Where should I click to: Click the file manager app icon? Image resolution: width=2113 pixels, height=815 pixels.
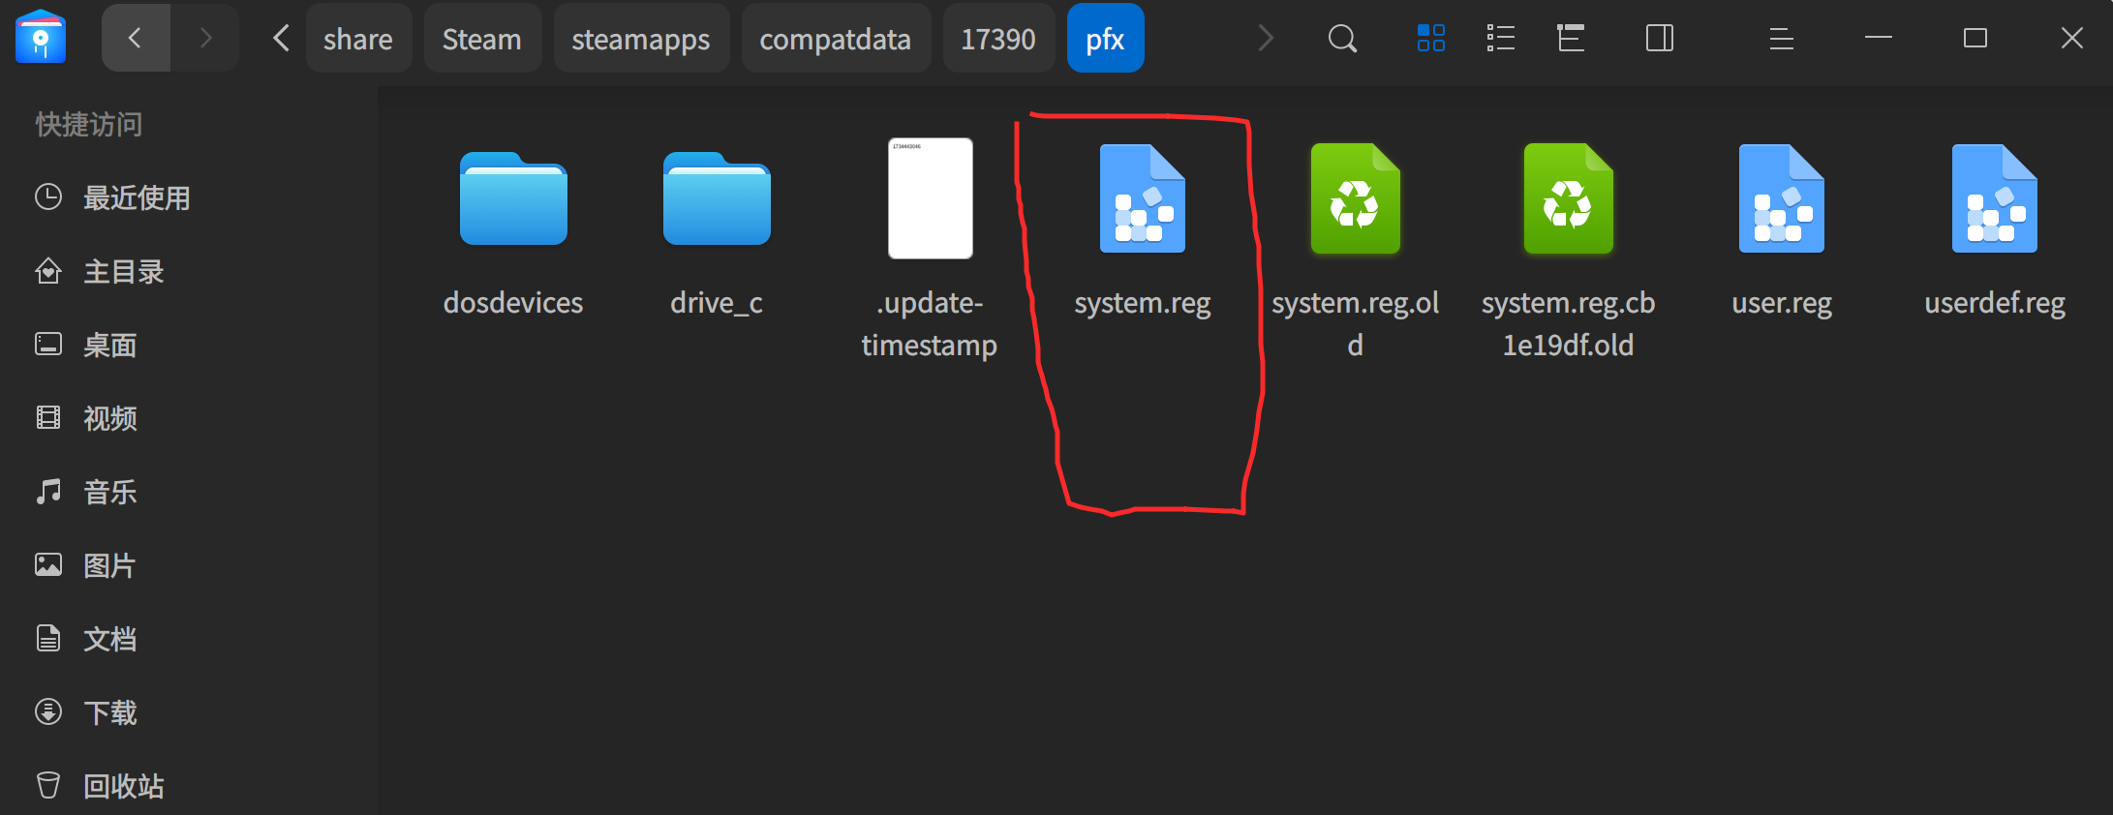tap(41, 37)
